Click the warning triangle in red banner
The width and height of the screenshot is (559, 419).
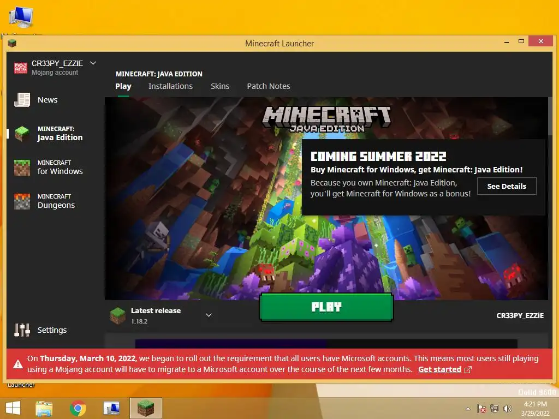(18, 364)
